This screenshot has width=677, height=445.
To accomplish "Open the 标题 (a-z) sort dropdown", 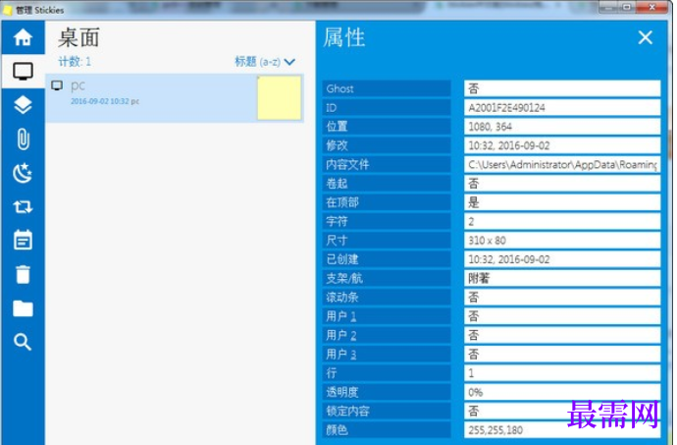I will [x=265, y=62].
